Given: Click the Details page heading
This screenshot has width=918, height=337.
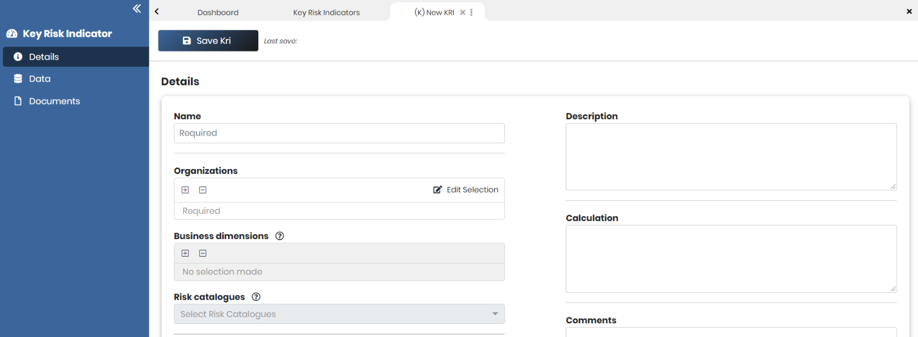Looking at the screenshot, I should (x=180, y=82).
